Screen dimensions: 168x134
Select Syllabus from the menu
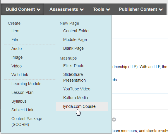click(19, 101)
